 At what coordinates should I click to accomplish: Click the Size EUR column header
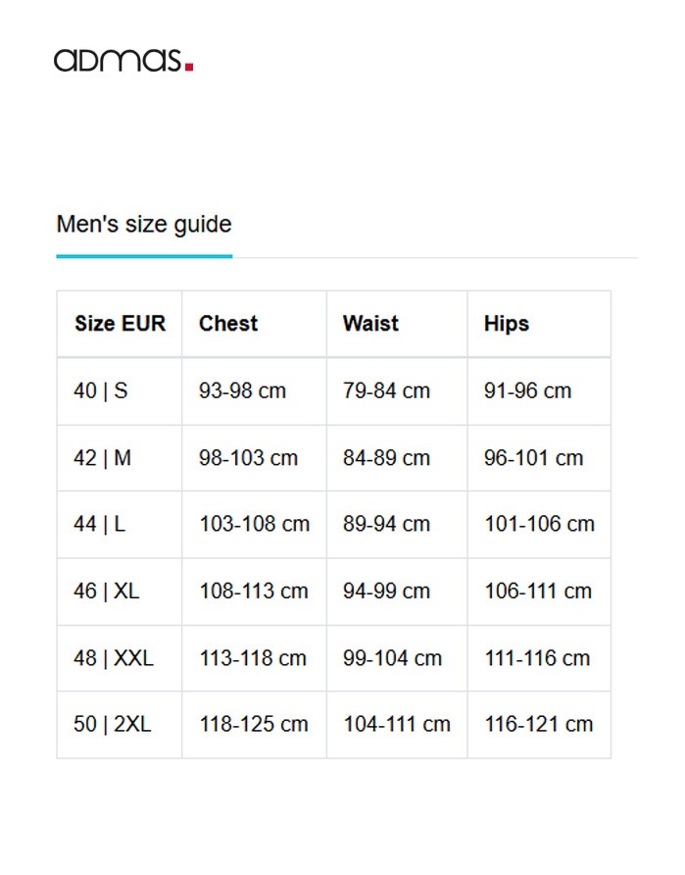120,324
